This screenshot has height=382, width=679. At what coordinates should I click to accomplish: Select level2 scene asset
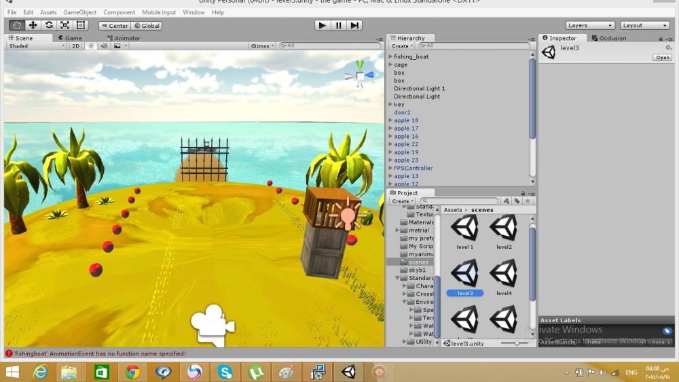pyautogui.click(x=504, y=233)
